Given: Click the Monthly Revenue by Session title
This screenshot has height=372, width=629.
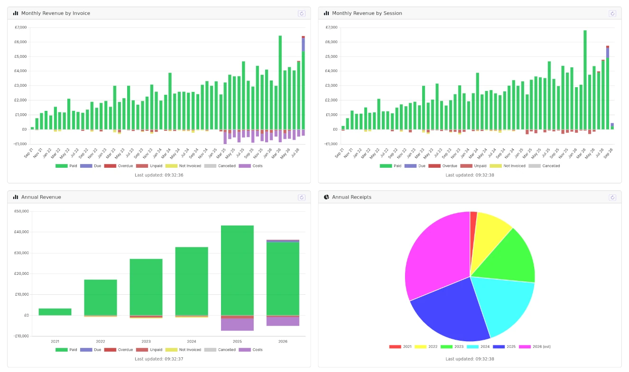Looking at the screenshot, I should [367, 13].
